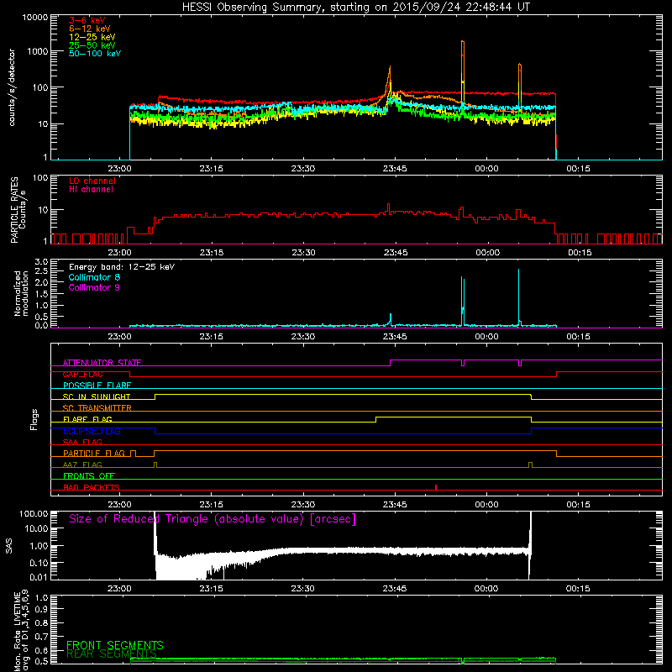Select the yellow 12-25 keV legend entry in top plot

(92, 37)
